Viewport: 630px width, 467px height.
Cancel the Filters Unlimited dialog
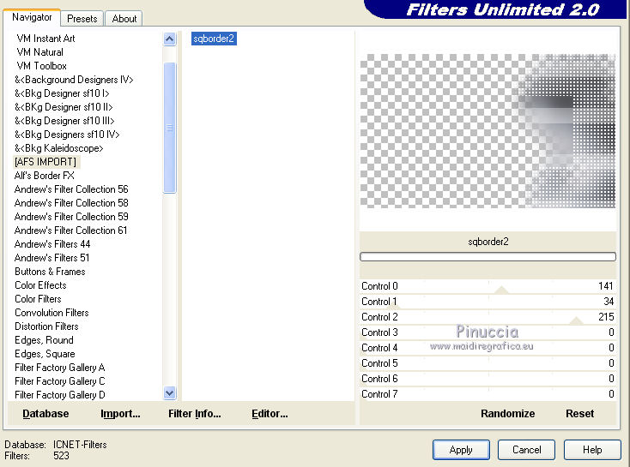[526, 450]
